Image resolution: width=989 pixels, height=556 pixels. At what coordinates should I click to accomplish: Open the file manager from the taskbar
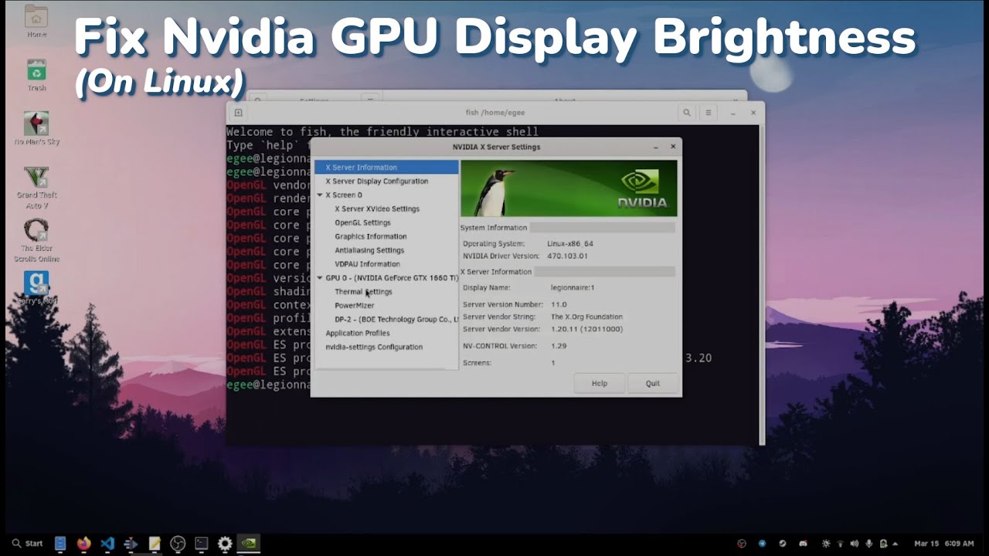(60, 544)
